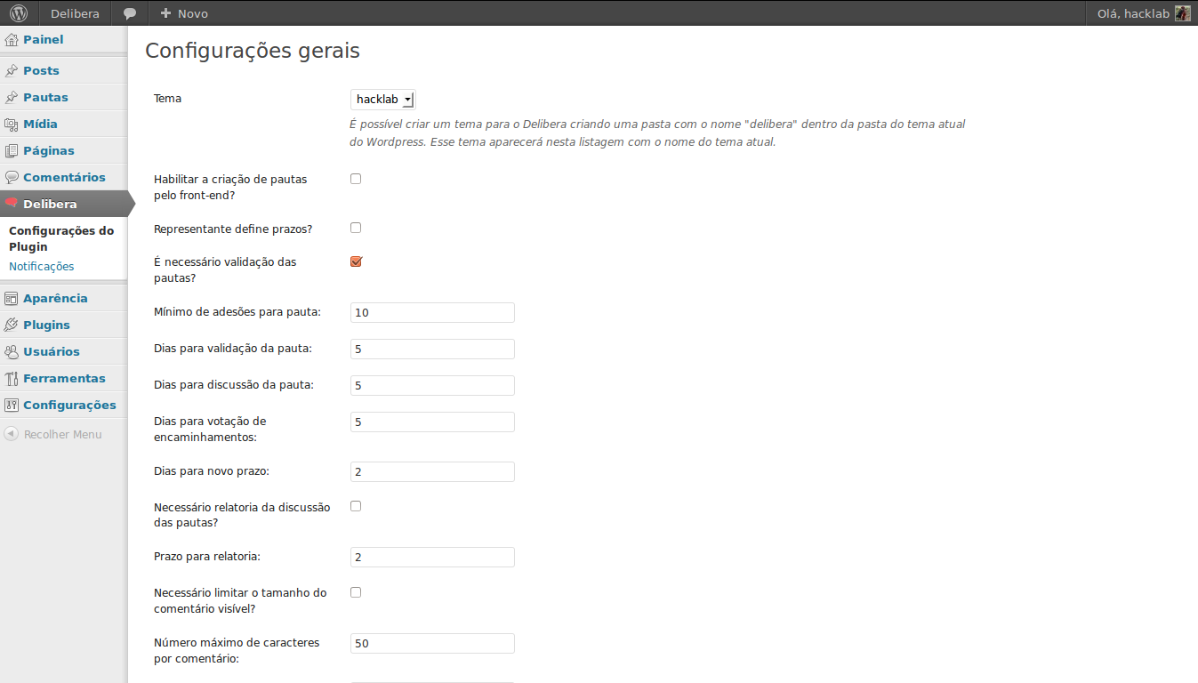The height and width of the screenshot is (683, 1198).
Task: Focus 'Dias para discussão da pauta' field
Action: point(432,385)
